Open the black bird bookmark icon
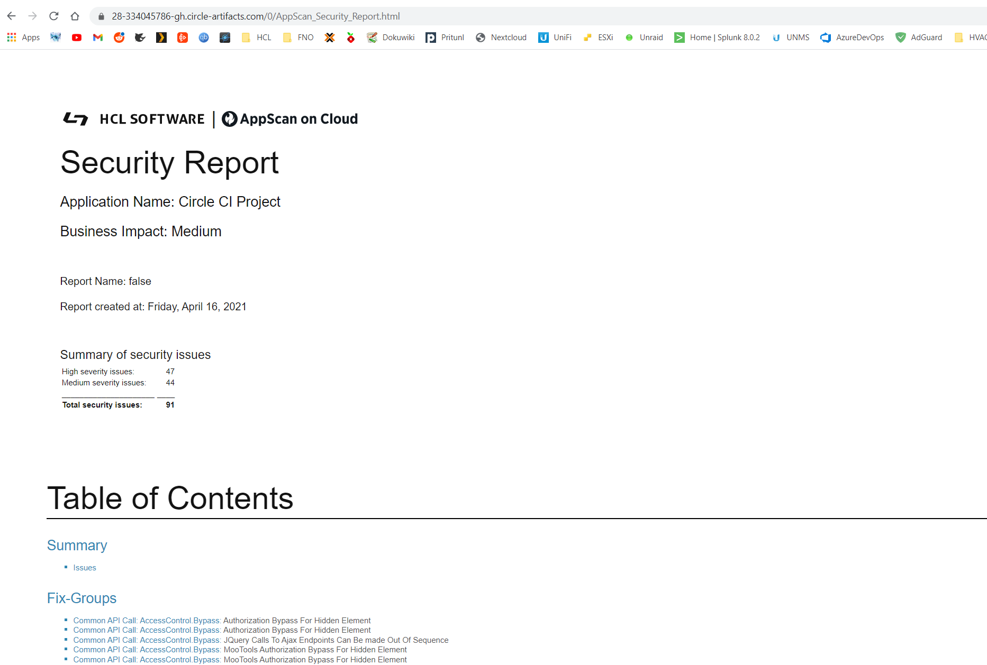This screenshot has width=987, height=665. pos(140,38)
